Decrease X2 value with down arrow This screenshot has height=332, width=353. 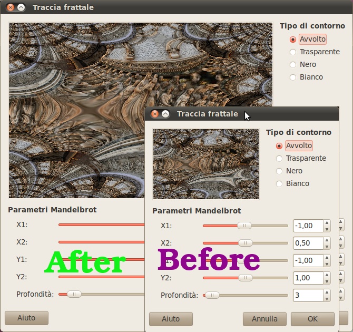pyautogui.click(x=327, y=247)
